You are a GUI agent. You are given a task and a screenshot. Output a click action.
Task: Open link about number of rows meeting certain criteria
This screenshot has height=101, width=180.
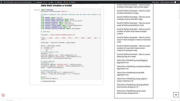[x=133, y=48]
